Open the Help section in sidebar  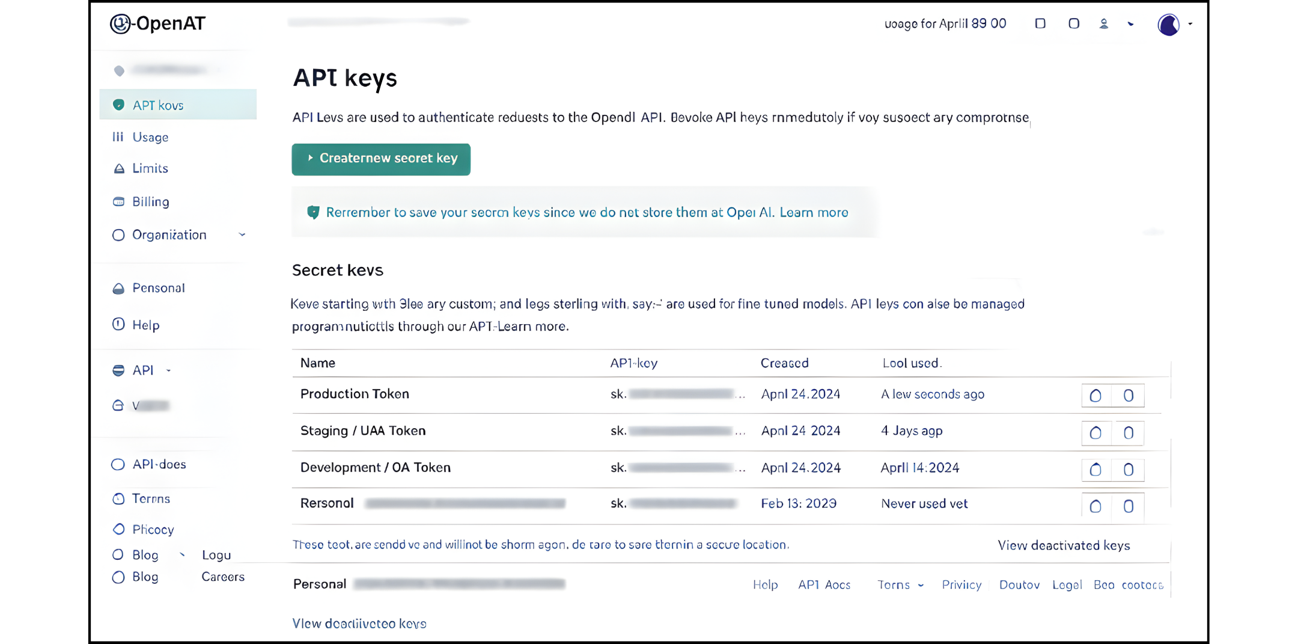pos(145,325)
